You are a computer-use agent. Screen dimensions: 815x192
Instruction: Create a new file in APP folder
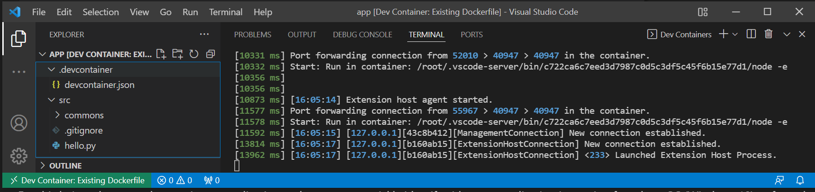(161, 54)
